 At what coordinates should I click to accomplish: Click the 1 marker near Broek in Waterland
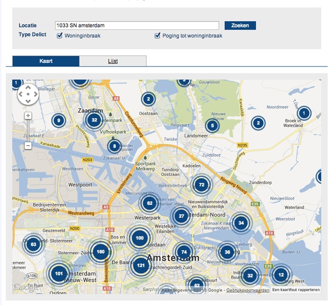(304, 113)
